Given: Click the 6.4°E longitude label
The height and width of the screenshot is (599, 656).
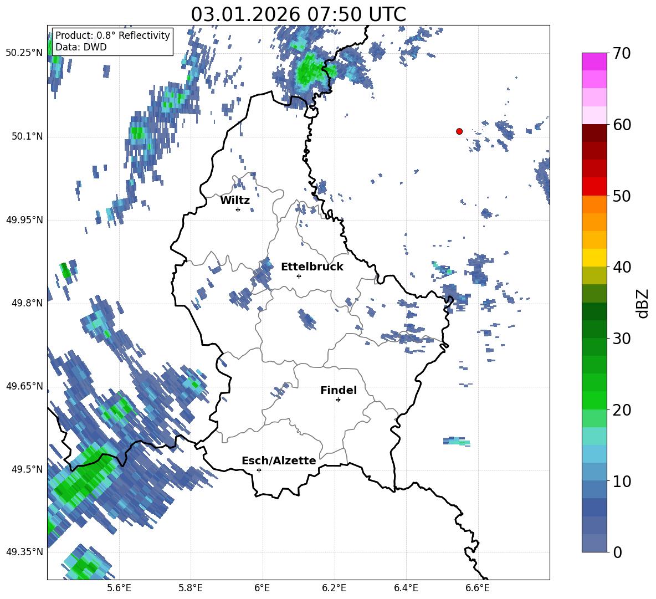Looking at the screenshot, I should click(x=406, y=588).
